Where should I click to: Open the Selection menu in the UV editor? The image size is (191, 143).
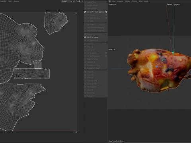point(3,1)
